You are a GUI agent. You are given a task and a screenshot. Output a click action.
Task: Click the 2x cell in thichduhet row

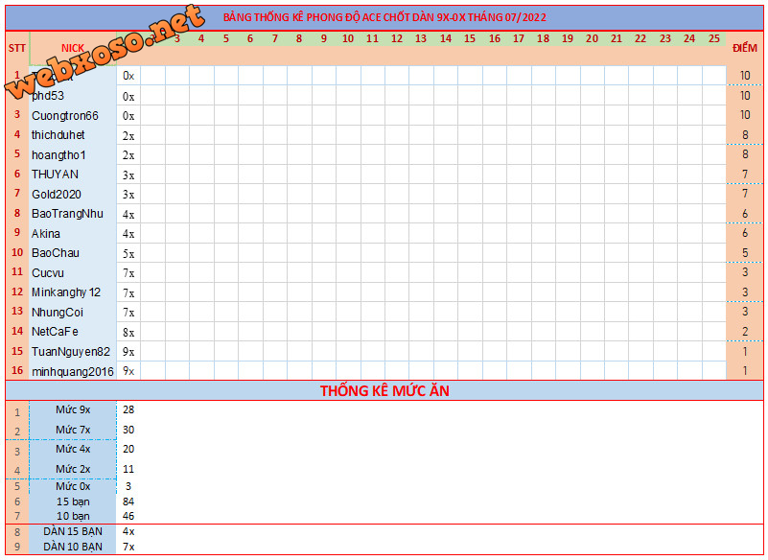pyautogui.click(x=128, y=136)
